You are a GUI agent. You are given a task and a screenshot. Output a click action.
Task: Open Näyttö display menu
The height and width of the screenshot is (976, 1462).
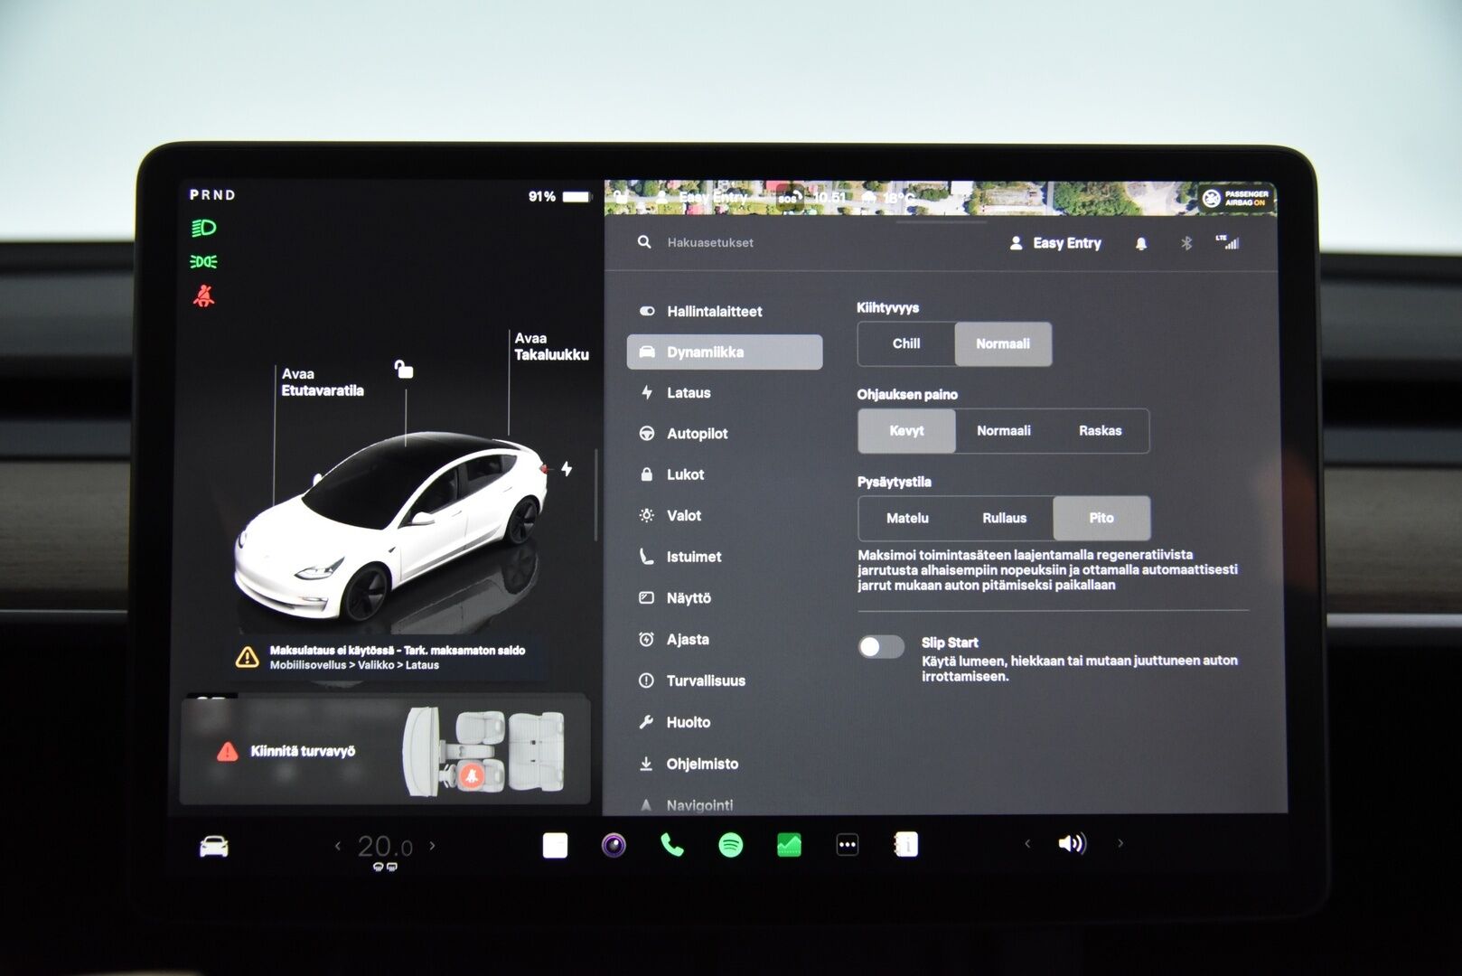725,598
